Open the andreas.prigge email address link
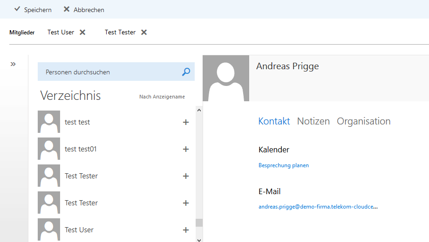The height and width of the screenshot is (242, 429). tap(318, 207)
